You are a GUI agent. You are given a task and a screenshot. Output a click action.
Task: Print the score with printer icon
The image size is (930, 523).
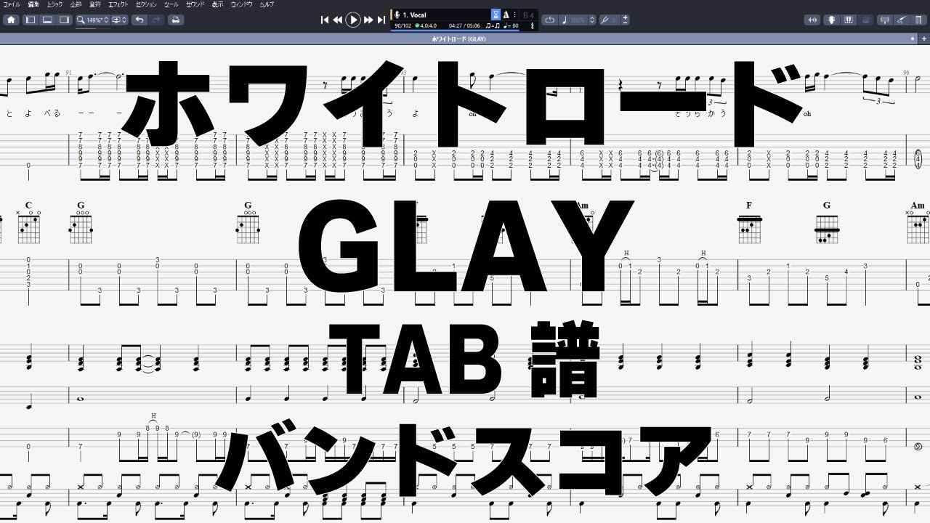pyautogui.click(x=175, y=20)
